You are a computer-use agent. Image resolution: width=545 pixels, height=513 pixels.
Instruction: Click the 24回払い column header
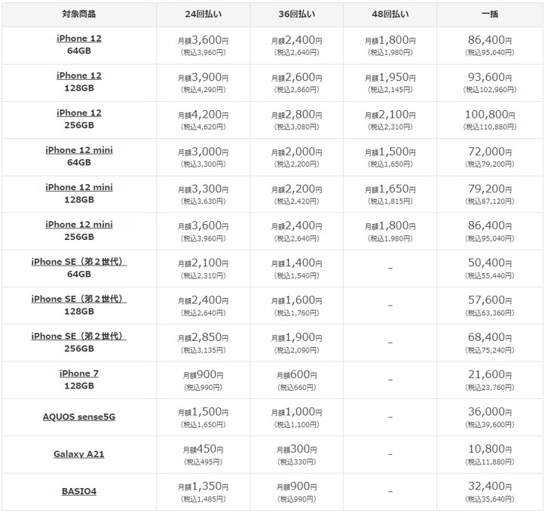click(x=204, y=14)
